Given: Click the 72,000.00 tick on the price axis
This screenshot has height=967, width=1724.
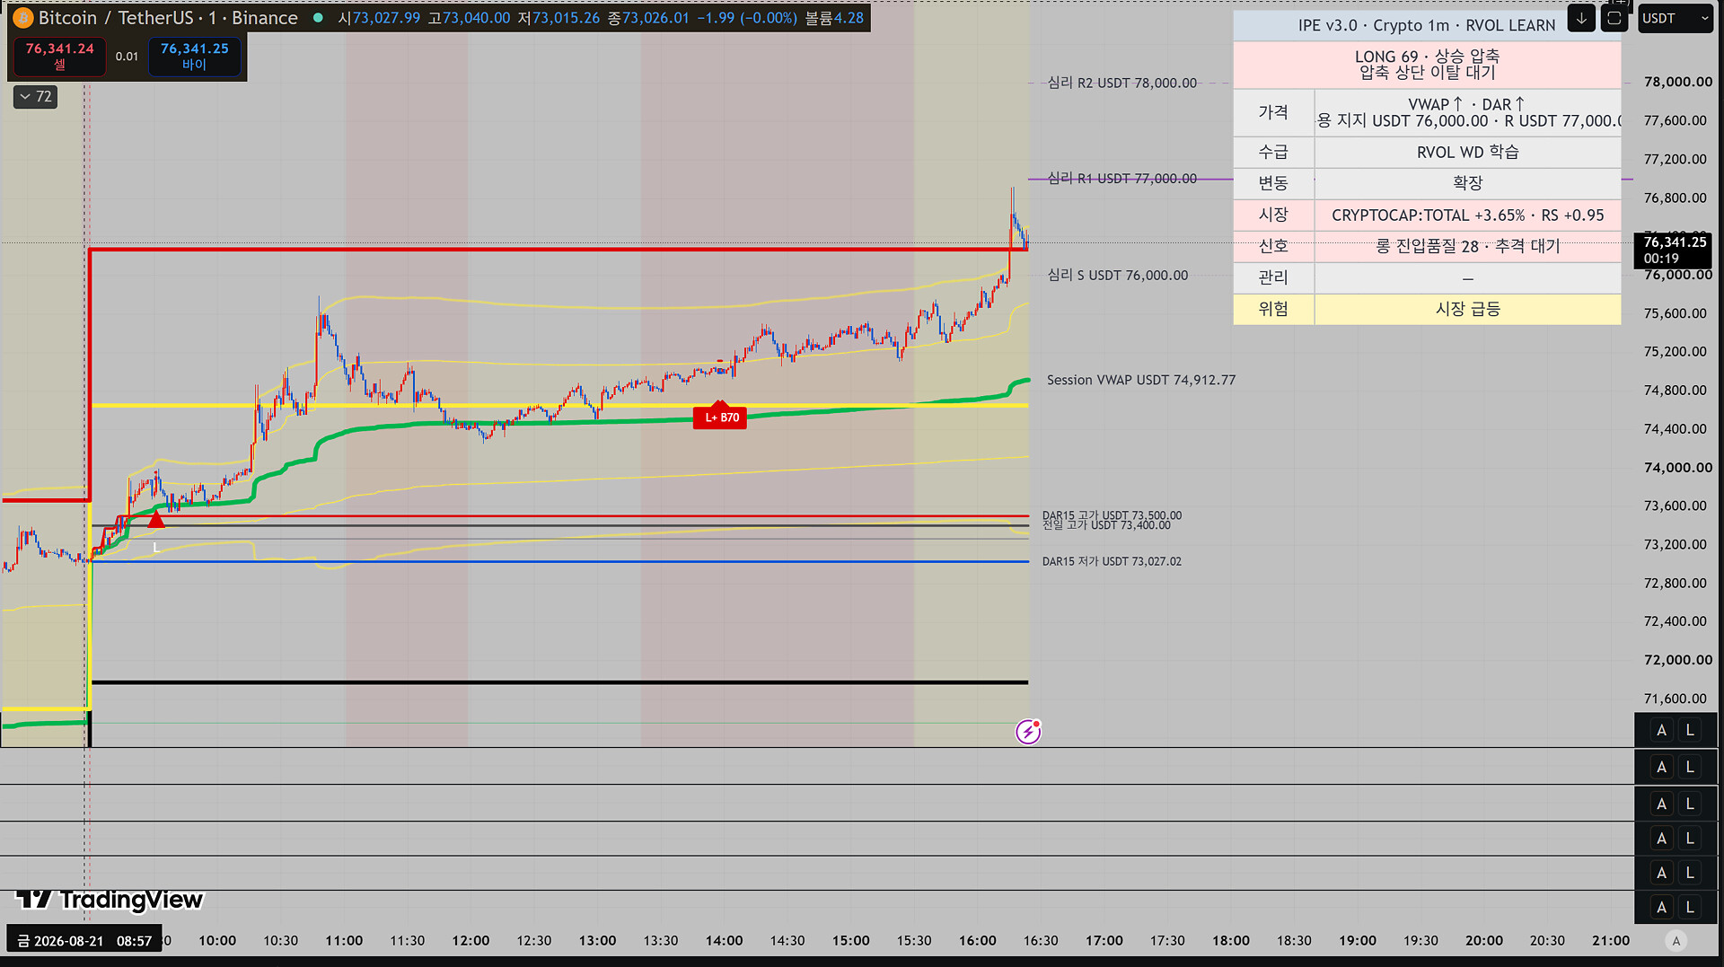Looking at the screenshot, I should tap(1677, 660).
